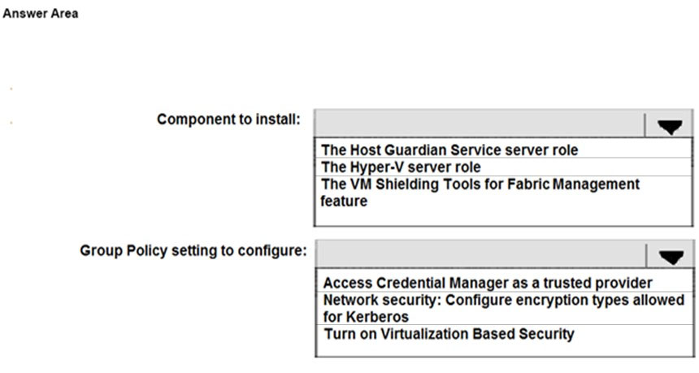The width and height of the screenshot is (699, 373).
Task: Click the black triangle beside Component to install
Action: click(670, 127)
